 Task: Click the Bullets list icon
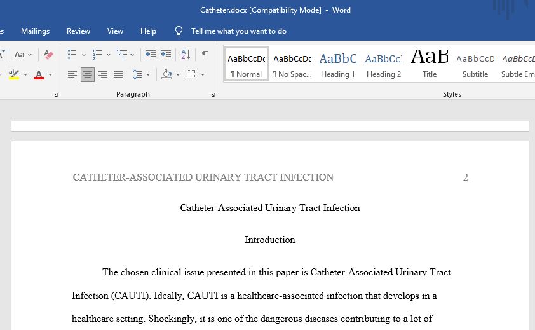click(x=72, y=54)
